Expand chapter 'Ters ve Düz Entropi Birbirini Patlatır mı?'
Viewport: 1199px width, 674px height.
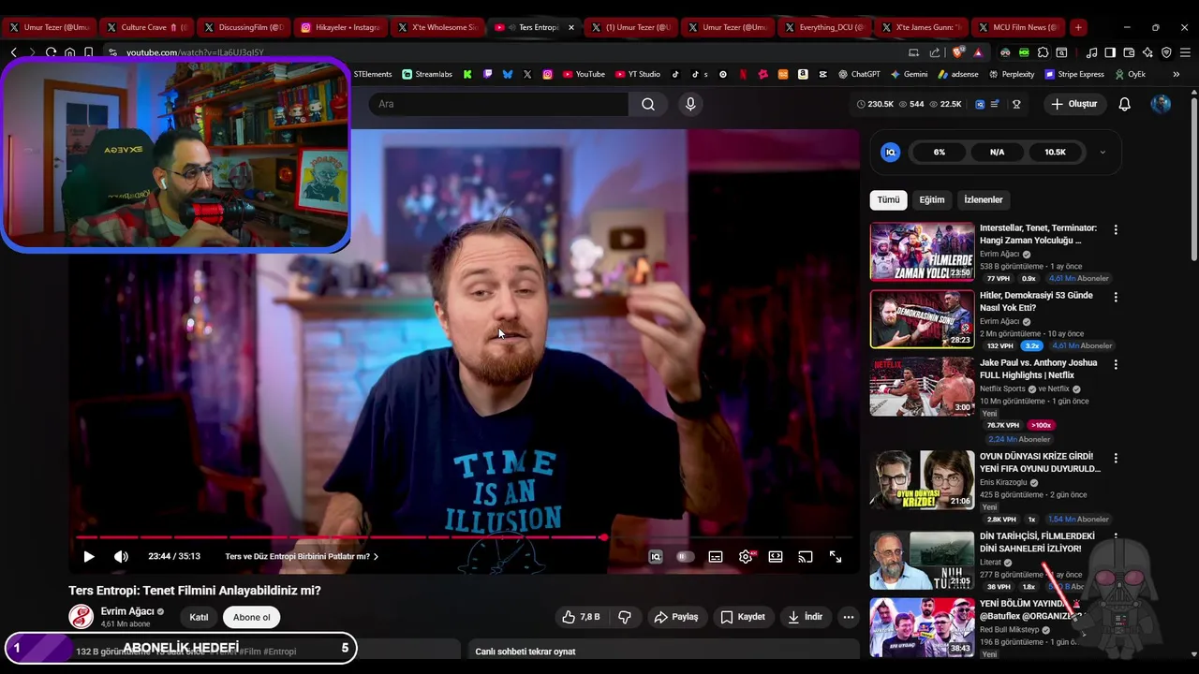(x=302, y=557)
